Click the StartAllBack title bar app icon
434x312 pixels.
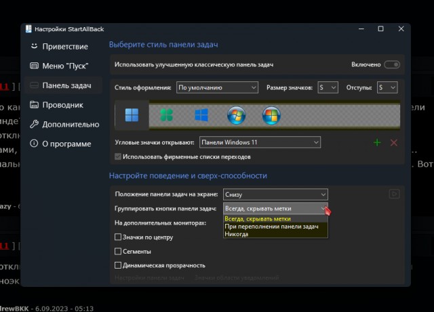click(28, 28)
